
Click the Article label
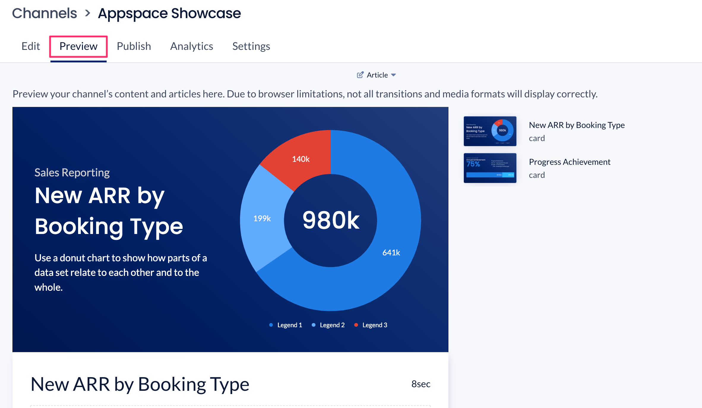[x=377, y=75]
